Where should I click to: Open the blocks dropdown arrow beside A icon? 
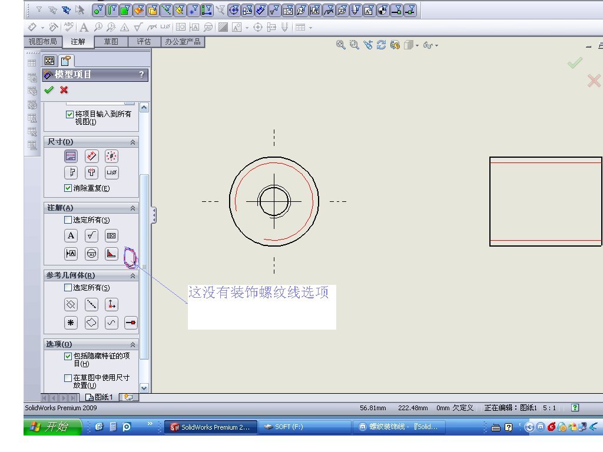pos(247,28)
